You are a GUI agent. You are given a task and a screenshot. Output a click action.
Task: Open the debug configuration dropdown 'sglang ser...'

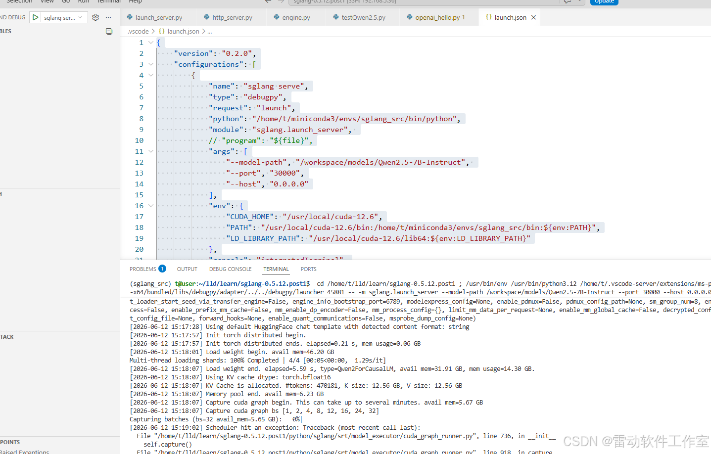tap(63, 17)
